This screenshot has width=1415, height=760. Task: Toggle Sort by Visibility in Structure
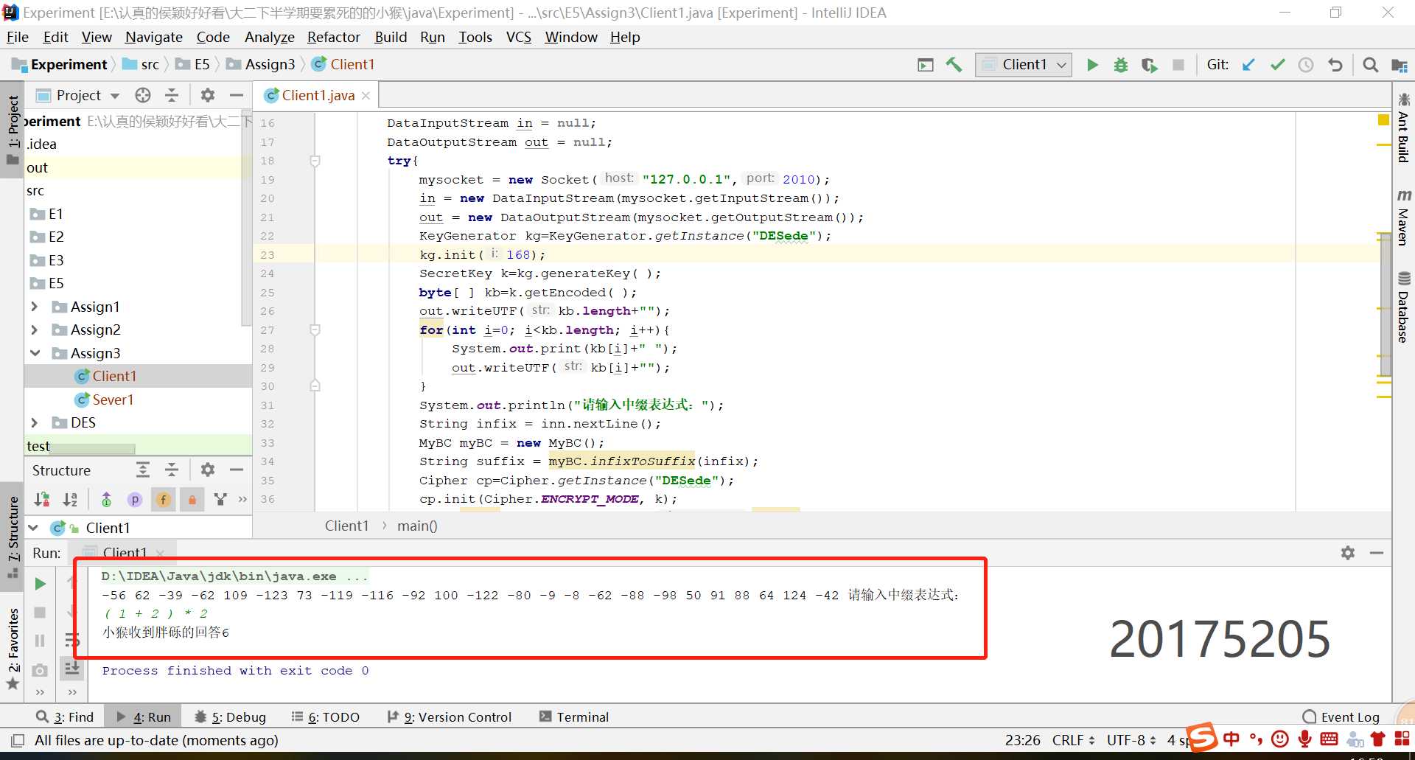(x=42, y=499)
